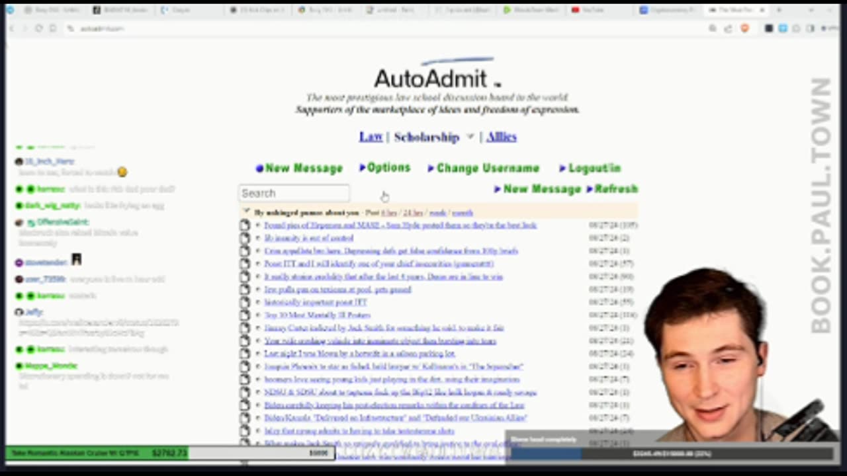Viewport: 847px width, 476px height.
Task: Click the page icon beside 'historically important poast ITT'
Action: 244,302
